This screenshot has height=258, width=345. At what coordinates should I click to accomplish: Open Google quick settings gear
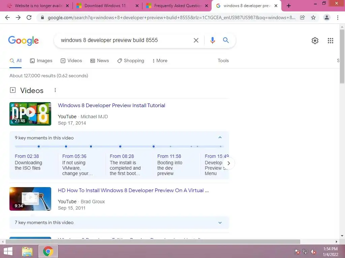click(x=315, y=41)
